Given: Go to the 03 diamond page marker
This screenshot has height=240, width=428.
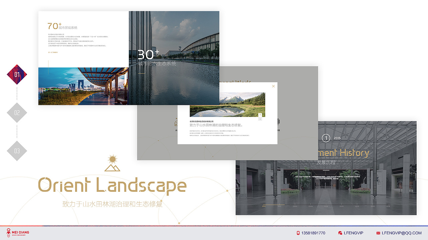Looking at the screenshot, I should pos(17,151).
